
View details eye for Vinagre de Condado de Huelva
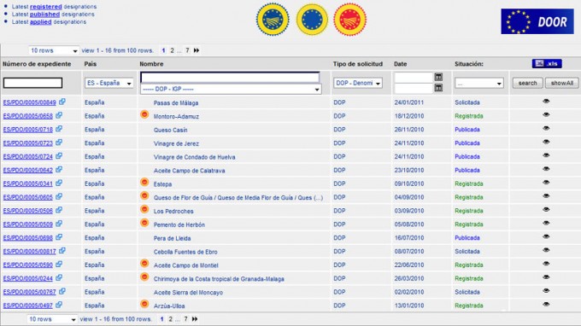546,155
